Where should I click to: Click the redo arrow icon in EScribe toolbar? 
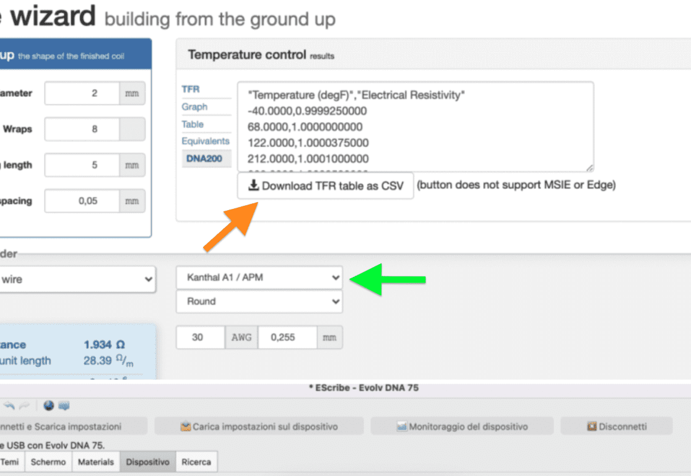point(25,405)
